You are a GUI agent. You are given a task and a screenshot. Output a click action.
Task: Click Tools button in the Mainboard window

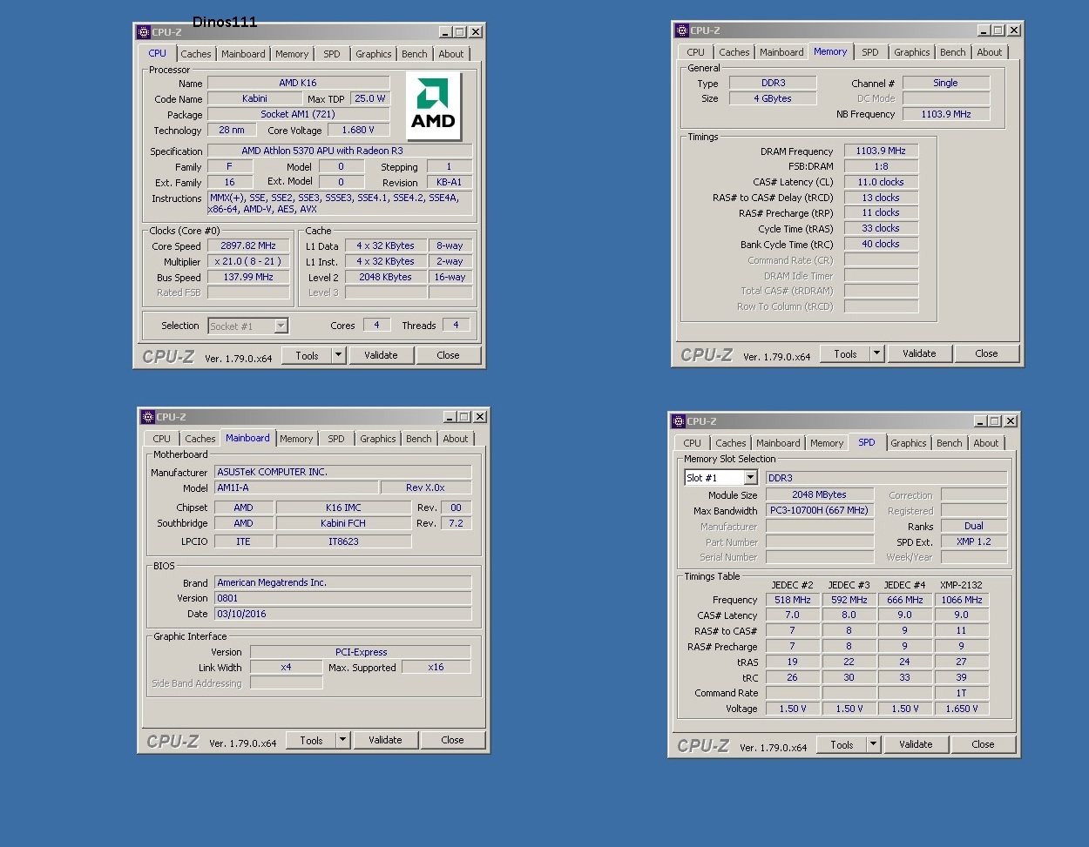pyautogui.click(x=311, y=740)
